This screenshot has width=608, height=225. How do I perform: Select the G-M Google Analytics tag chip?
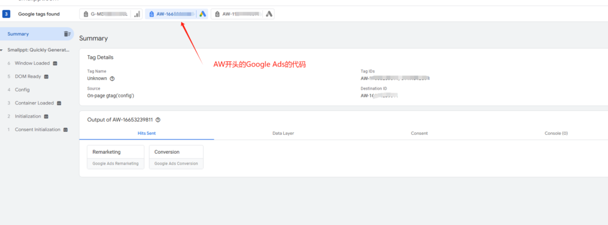(x=111, y=14)
